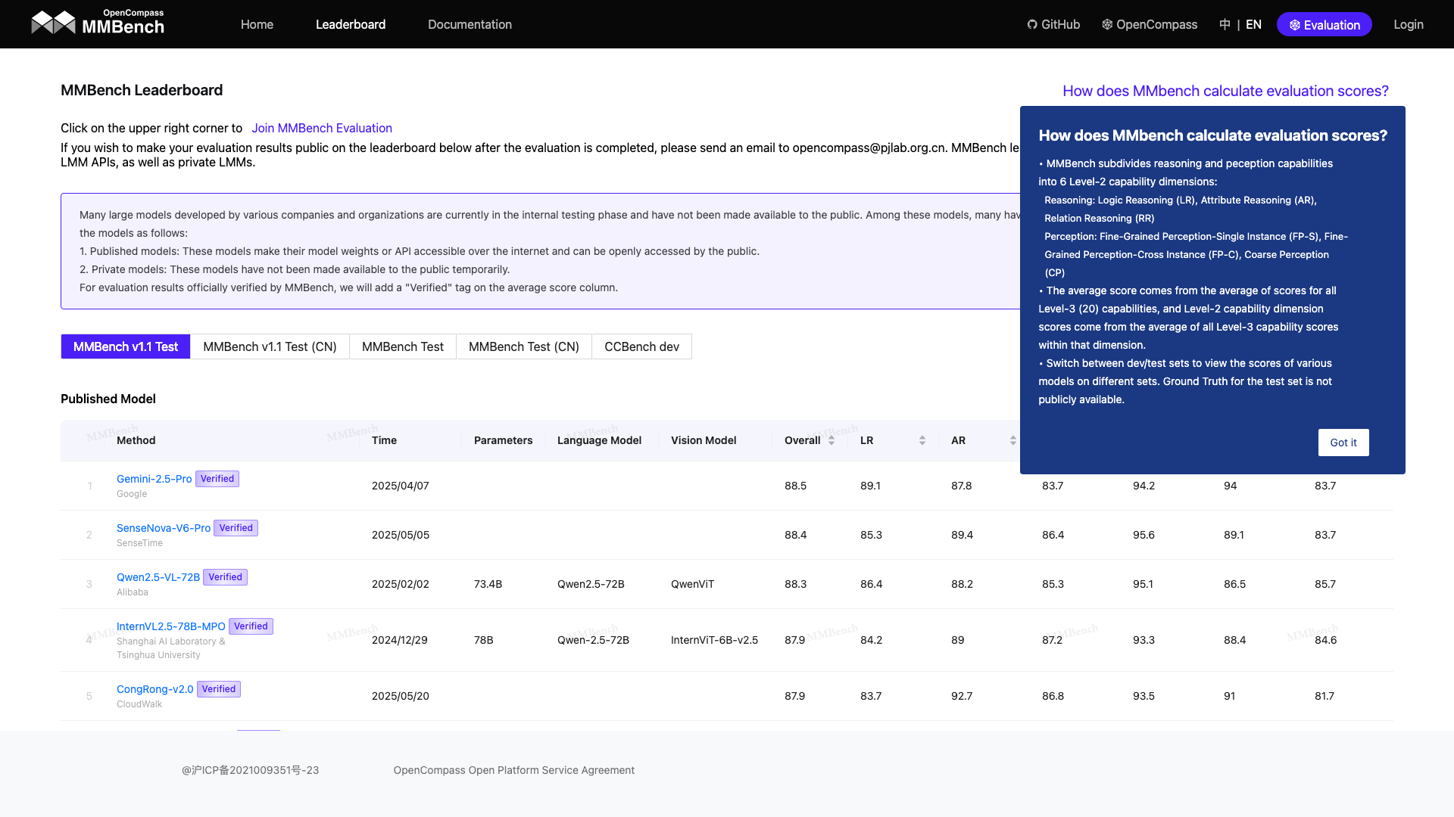
Task: Click the Verified tag beside CongRong-v2.0
Action: coord(219,689)
